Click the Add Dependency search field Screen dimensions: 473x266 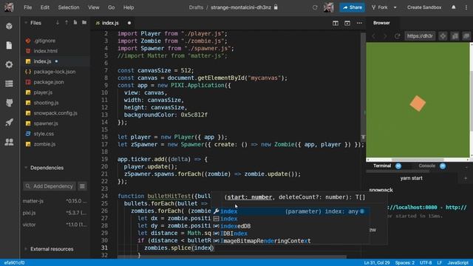tap(50, 186)
